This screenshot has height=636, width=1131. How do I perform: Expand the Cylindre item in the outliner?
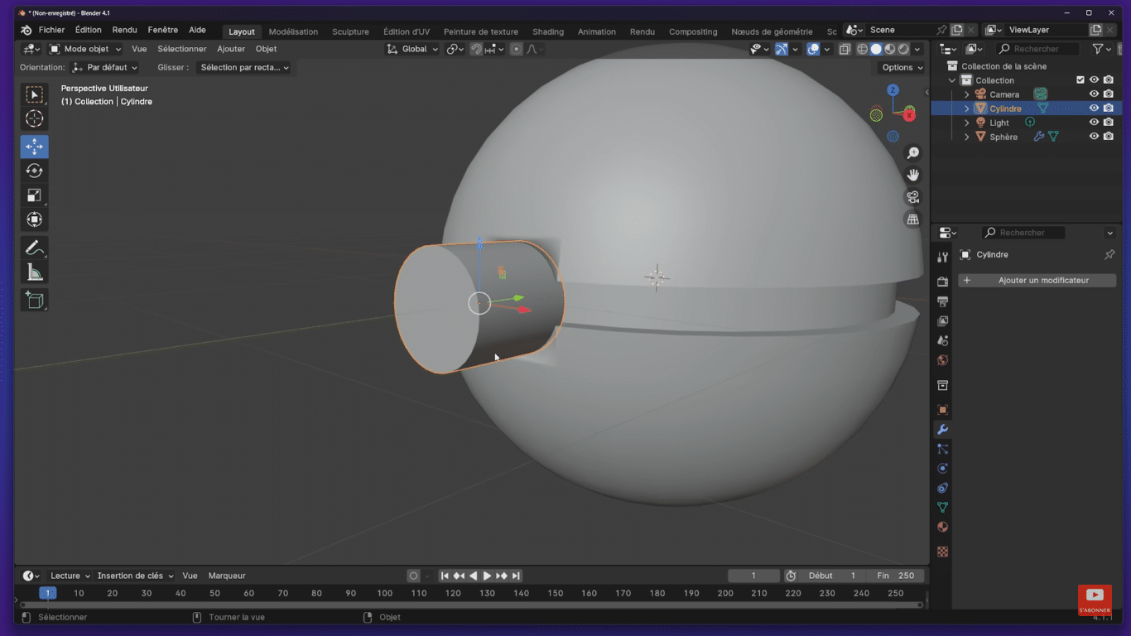click(967, 108)
